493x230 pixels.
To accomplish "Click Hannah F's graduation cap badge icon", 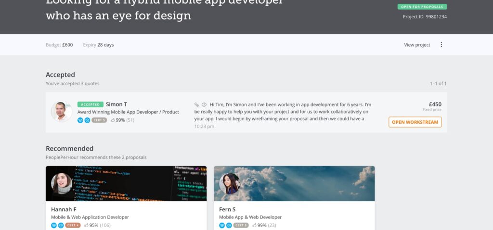I will coord(54,225).
